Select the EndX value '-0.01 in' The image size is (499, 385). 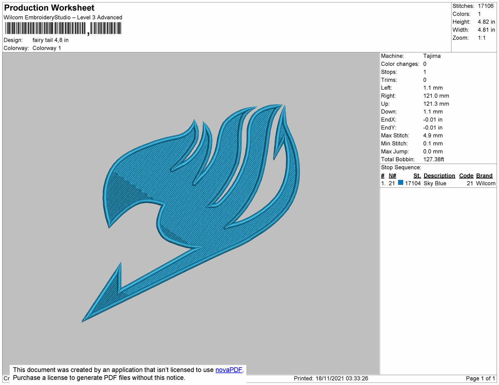tap(433, 120)
